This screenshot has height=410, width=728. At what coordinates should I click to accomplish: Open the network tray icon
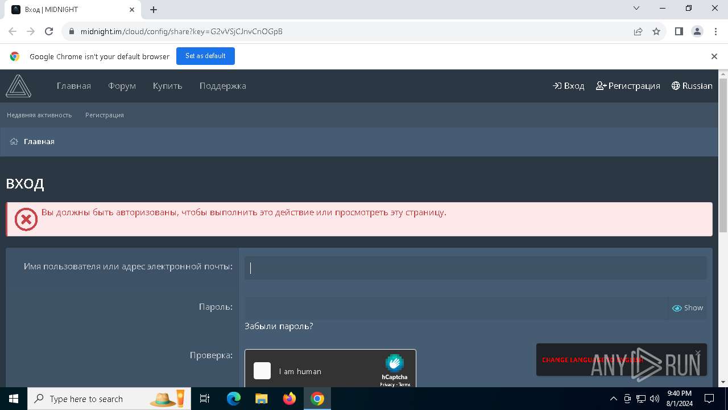pos(641,399)
